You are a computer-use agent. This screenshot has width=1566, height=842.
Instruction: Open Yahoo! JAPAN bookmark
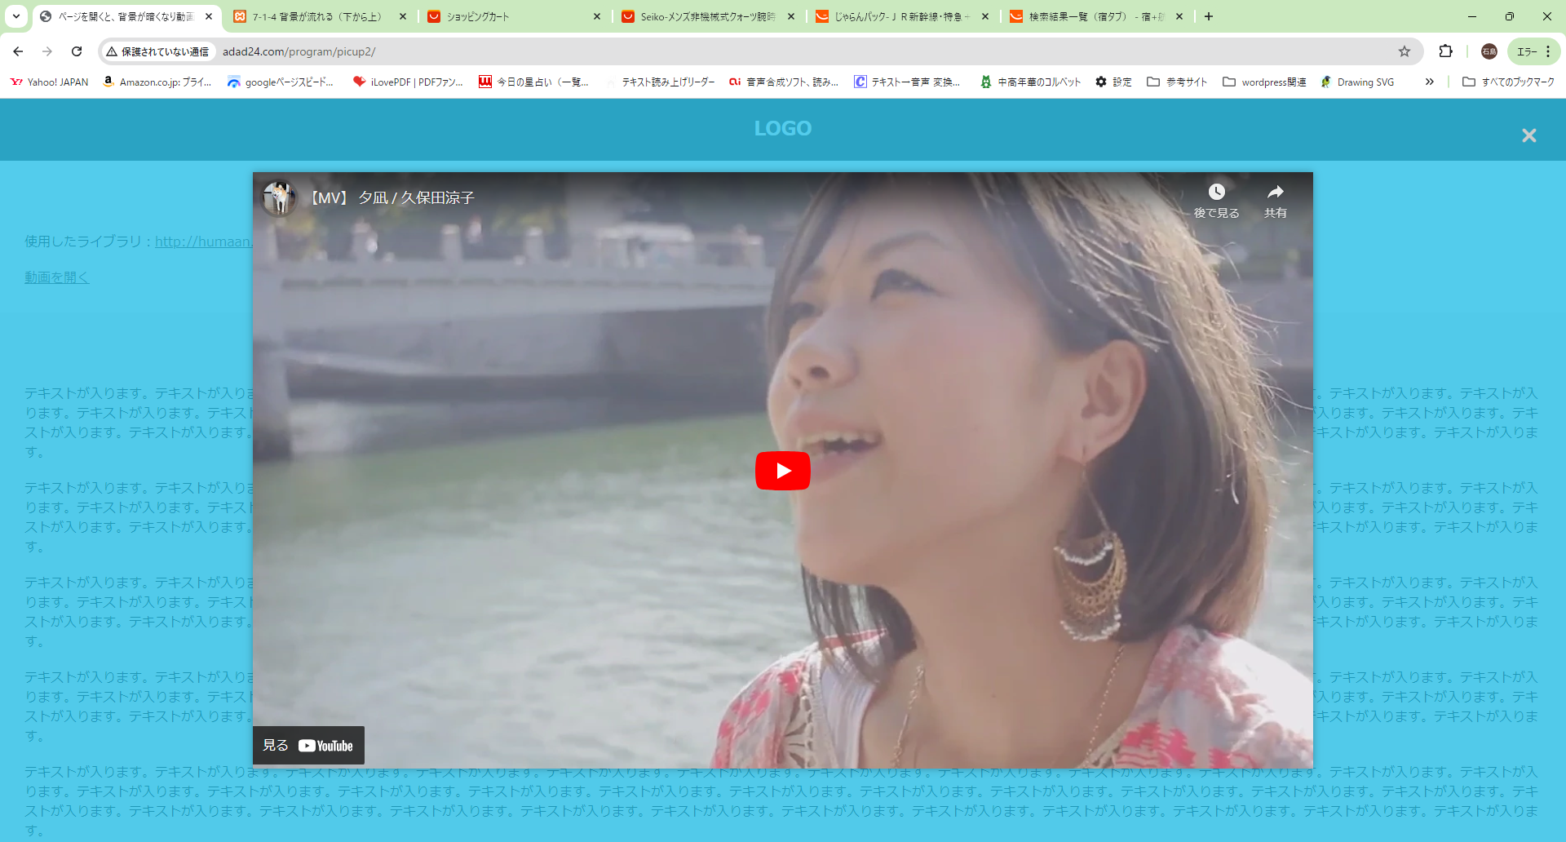click(x=49, y=82)
